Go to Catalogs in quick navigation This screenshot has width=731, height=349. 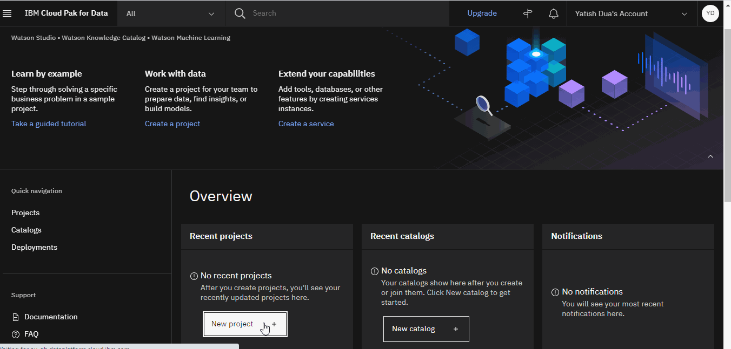26,230
